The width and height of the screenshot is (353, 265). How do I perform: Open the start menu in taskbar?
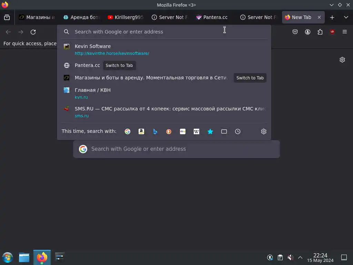(x=8, y=257)
